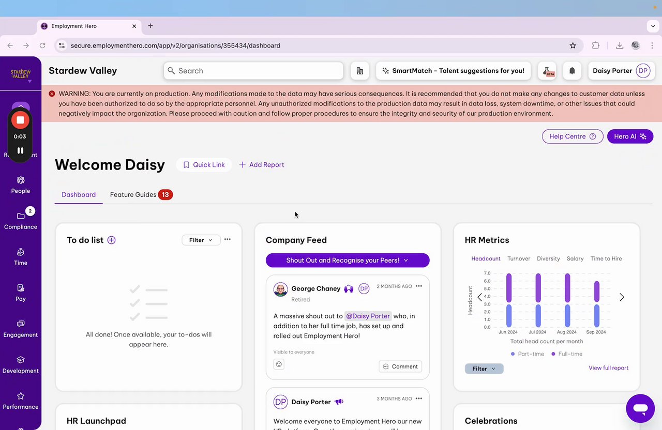Screen dimensions: 662x430
Task: Open the chat support bubble
Action: click(x=640, y=408)
